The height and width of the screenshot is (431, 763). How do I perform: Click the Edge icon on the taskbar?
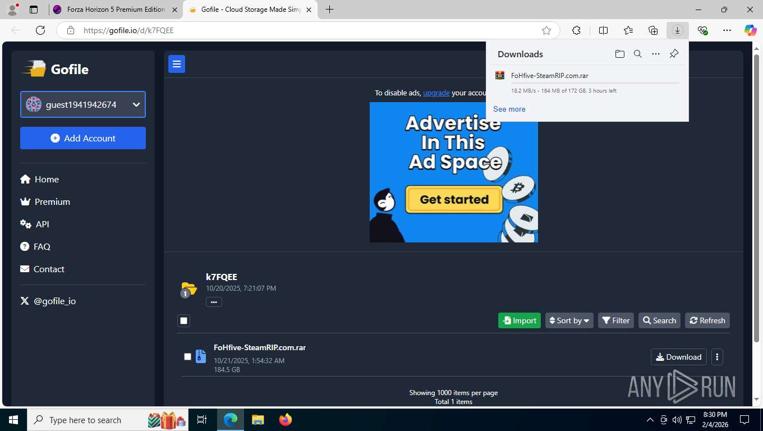coord(230,420)
